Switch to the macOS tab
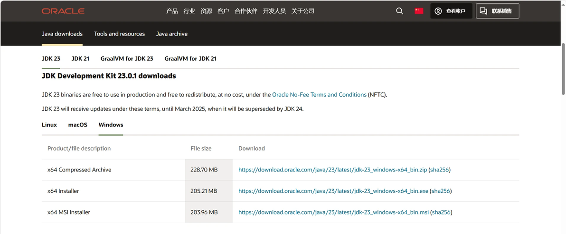 coord(78,125)
